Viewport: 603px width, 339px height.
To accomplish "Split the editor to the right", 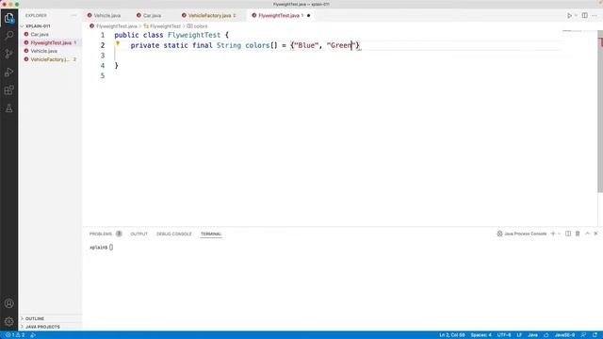I will (x=584, y=15).
